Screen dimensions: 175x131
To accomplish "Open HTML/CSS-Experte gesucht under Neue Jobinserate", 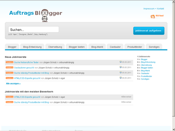I will (27, 78).
